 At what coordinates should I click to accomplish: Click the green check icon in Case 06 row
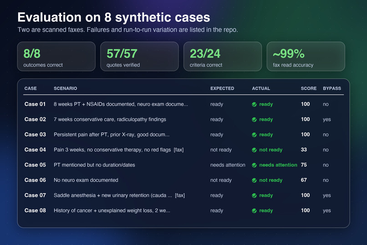click(254, 180)
